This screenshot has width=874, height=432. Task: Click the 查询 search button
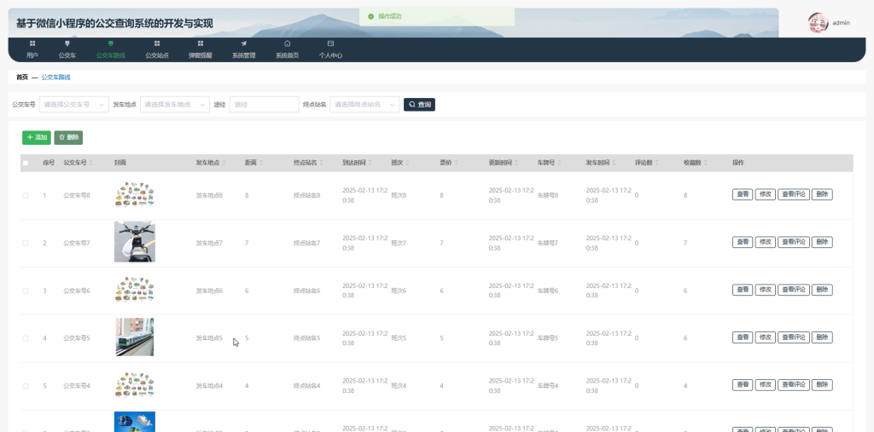coord(419,104)
